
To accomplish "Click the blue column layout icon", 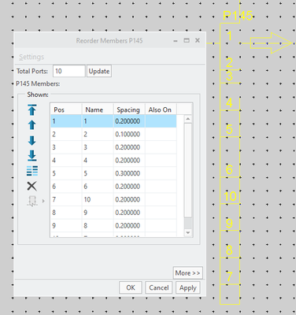I will coord(32,171).
